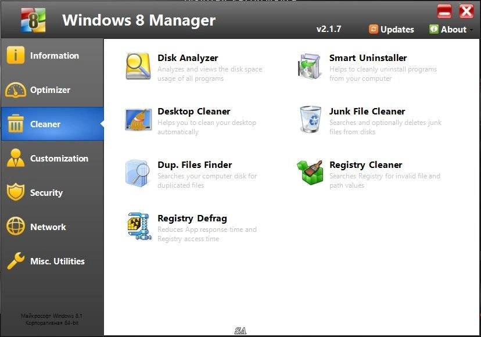The height and width of the screenshot is (337, 481).
Task: Close the Windows 8 Manager window
Action: click(x=466, y=12)
